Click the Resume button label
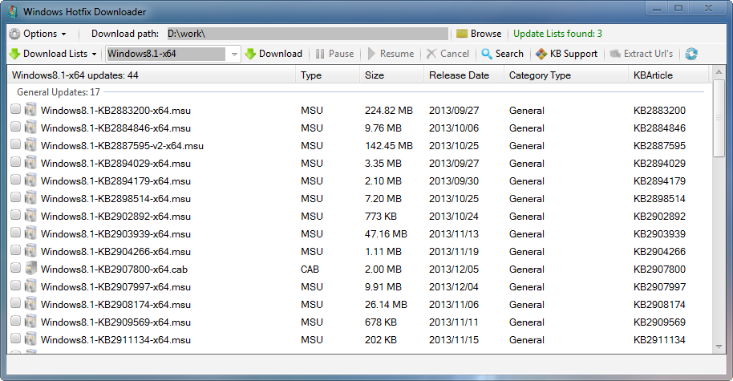Image resolution: width=733 pixels, height=381 pixels. pos(397,54)
